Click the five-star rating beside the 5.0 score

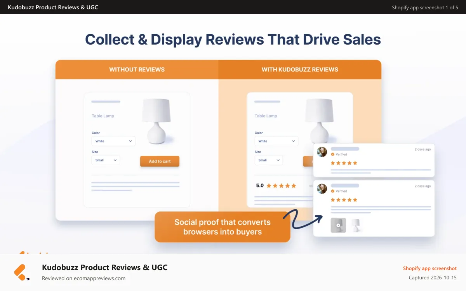click(282, 185)
